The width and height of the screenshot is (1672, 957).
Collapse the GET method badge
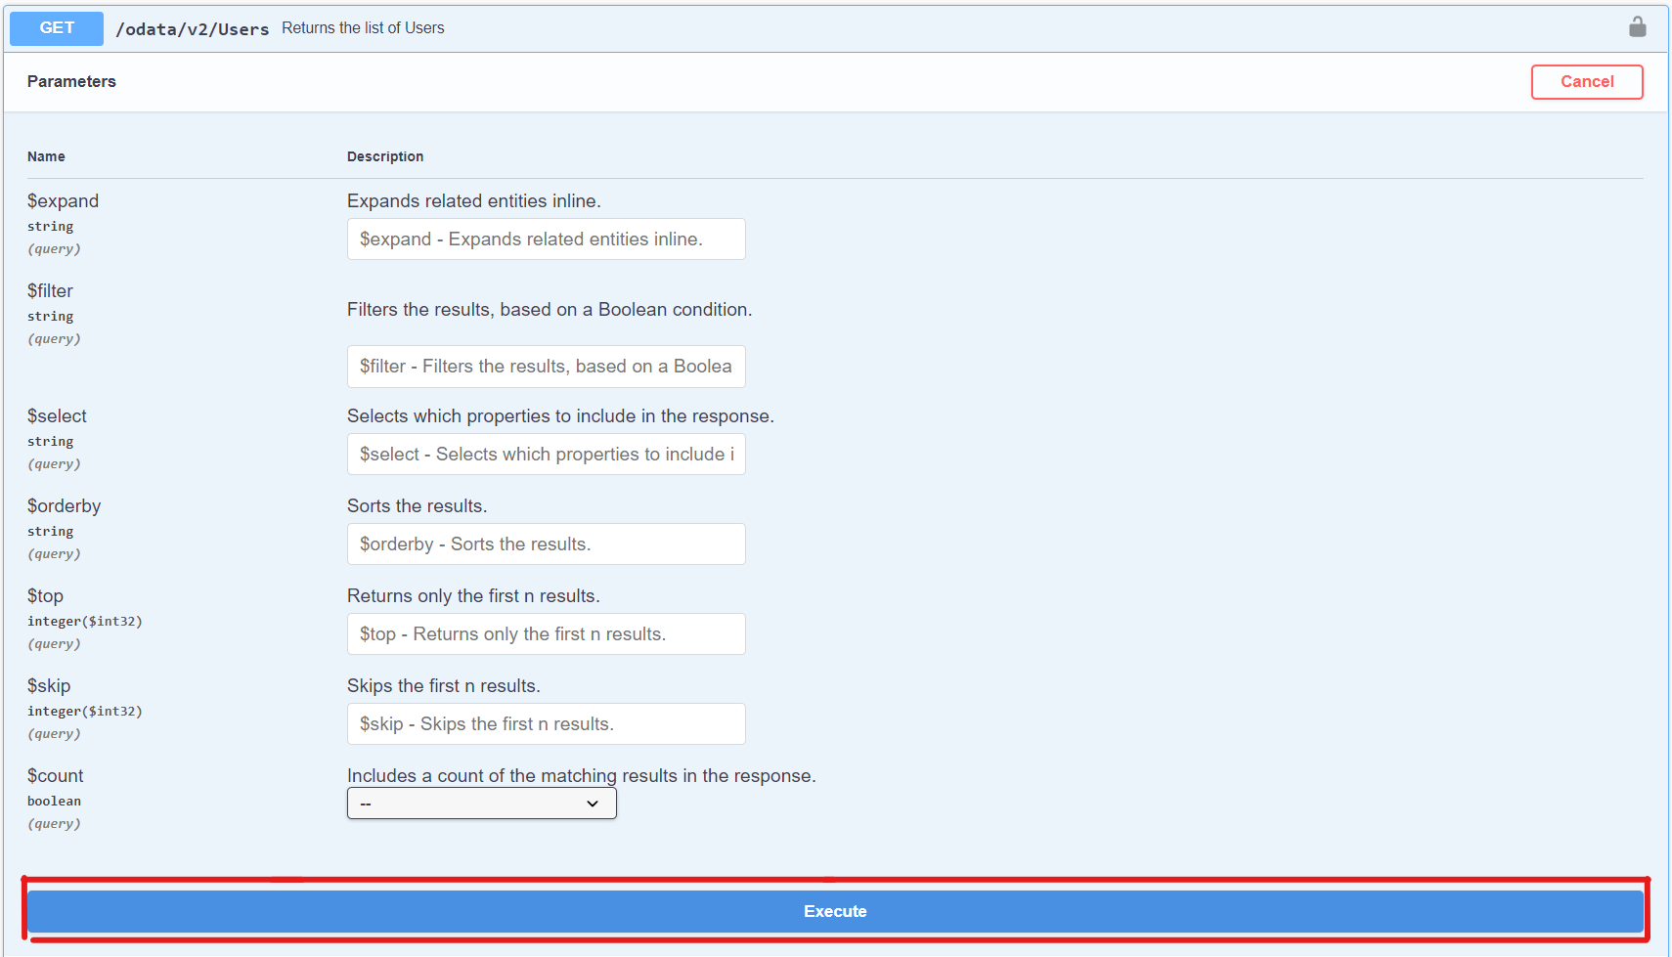(57, 28)
